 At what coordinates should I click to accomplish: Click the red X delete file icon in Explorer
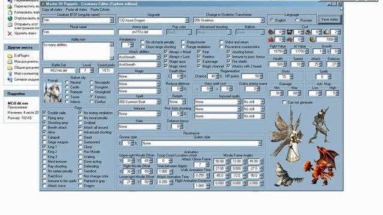pyautogui.click(x=10, y=33)
